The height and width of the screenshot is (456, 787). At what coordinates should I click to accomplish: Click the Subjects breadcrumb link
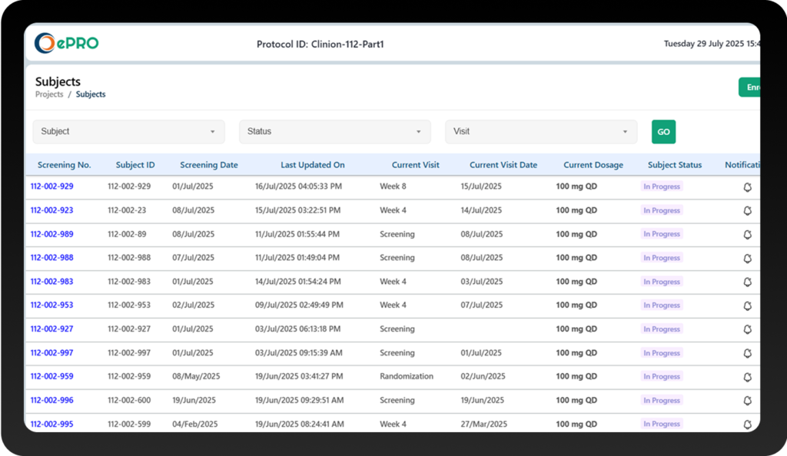point(91,94)
